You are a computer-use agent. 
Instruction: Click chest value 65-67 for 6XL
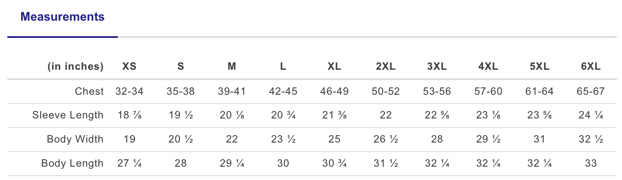pos(591,91)
